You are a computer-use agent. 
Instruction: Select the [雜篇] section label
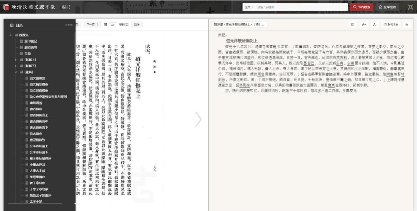point(29,72)
